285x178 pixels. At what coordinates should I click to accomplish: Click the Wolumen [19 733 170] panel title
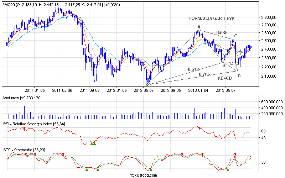coord(22,98)
